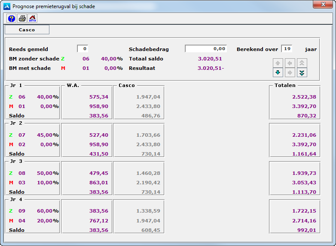The image size is (336, 246).
Task: Focus the Reeds gemeld input field
Action: (82, 49)
